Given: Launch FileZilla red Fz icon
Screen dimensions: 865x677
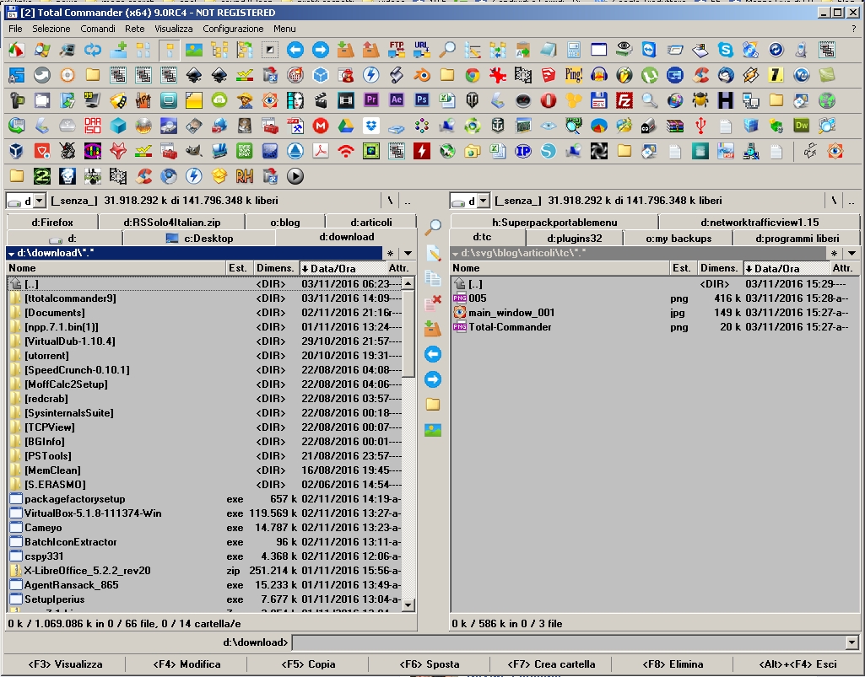Looking at the screenshot, I should (624, 100).
